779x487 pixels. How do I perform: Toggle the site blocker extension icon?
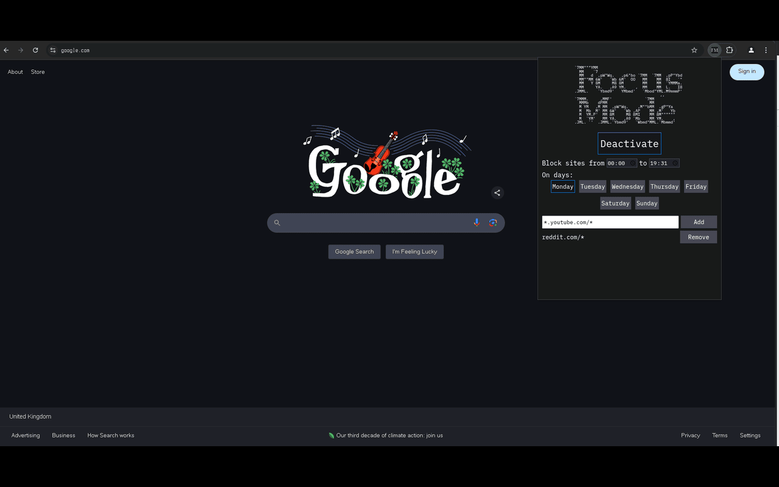(x=714, y=50)
